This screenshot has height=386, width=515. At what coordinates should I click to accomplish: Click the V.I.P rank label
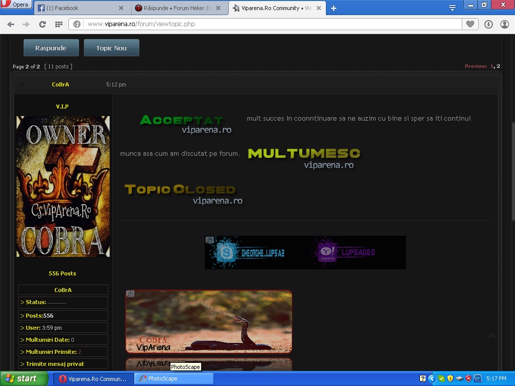62,107
